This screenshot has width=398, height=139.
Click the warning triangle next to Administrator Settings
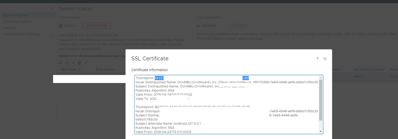pos(51,34)
